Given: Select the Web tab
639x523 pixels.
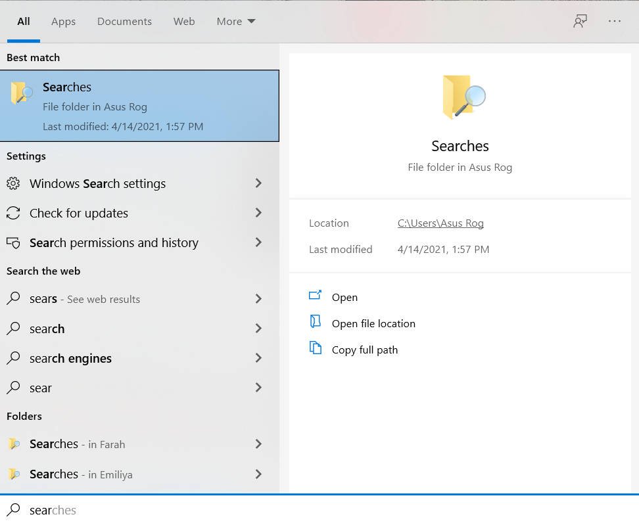Looking at the screenshot, I should [184, 21].
